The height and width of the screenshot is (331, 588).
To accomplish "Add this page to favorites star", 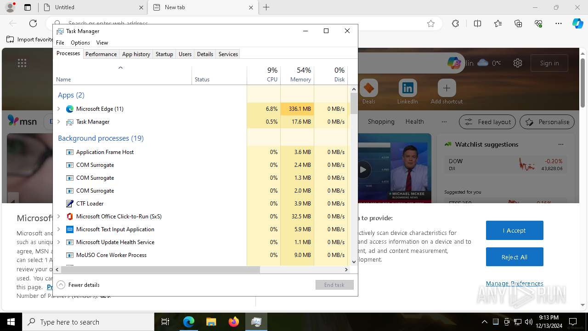I will [431, 23].
